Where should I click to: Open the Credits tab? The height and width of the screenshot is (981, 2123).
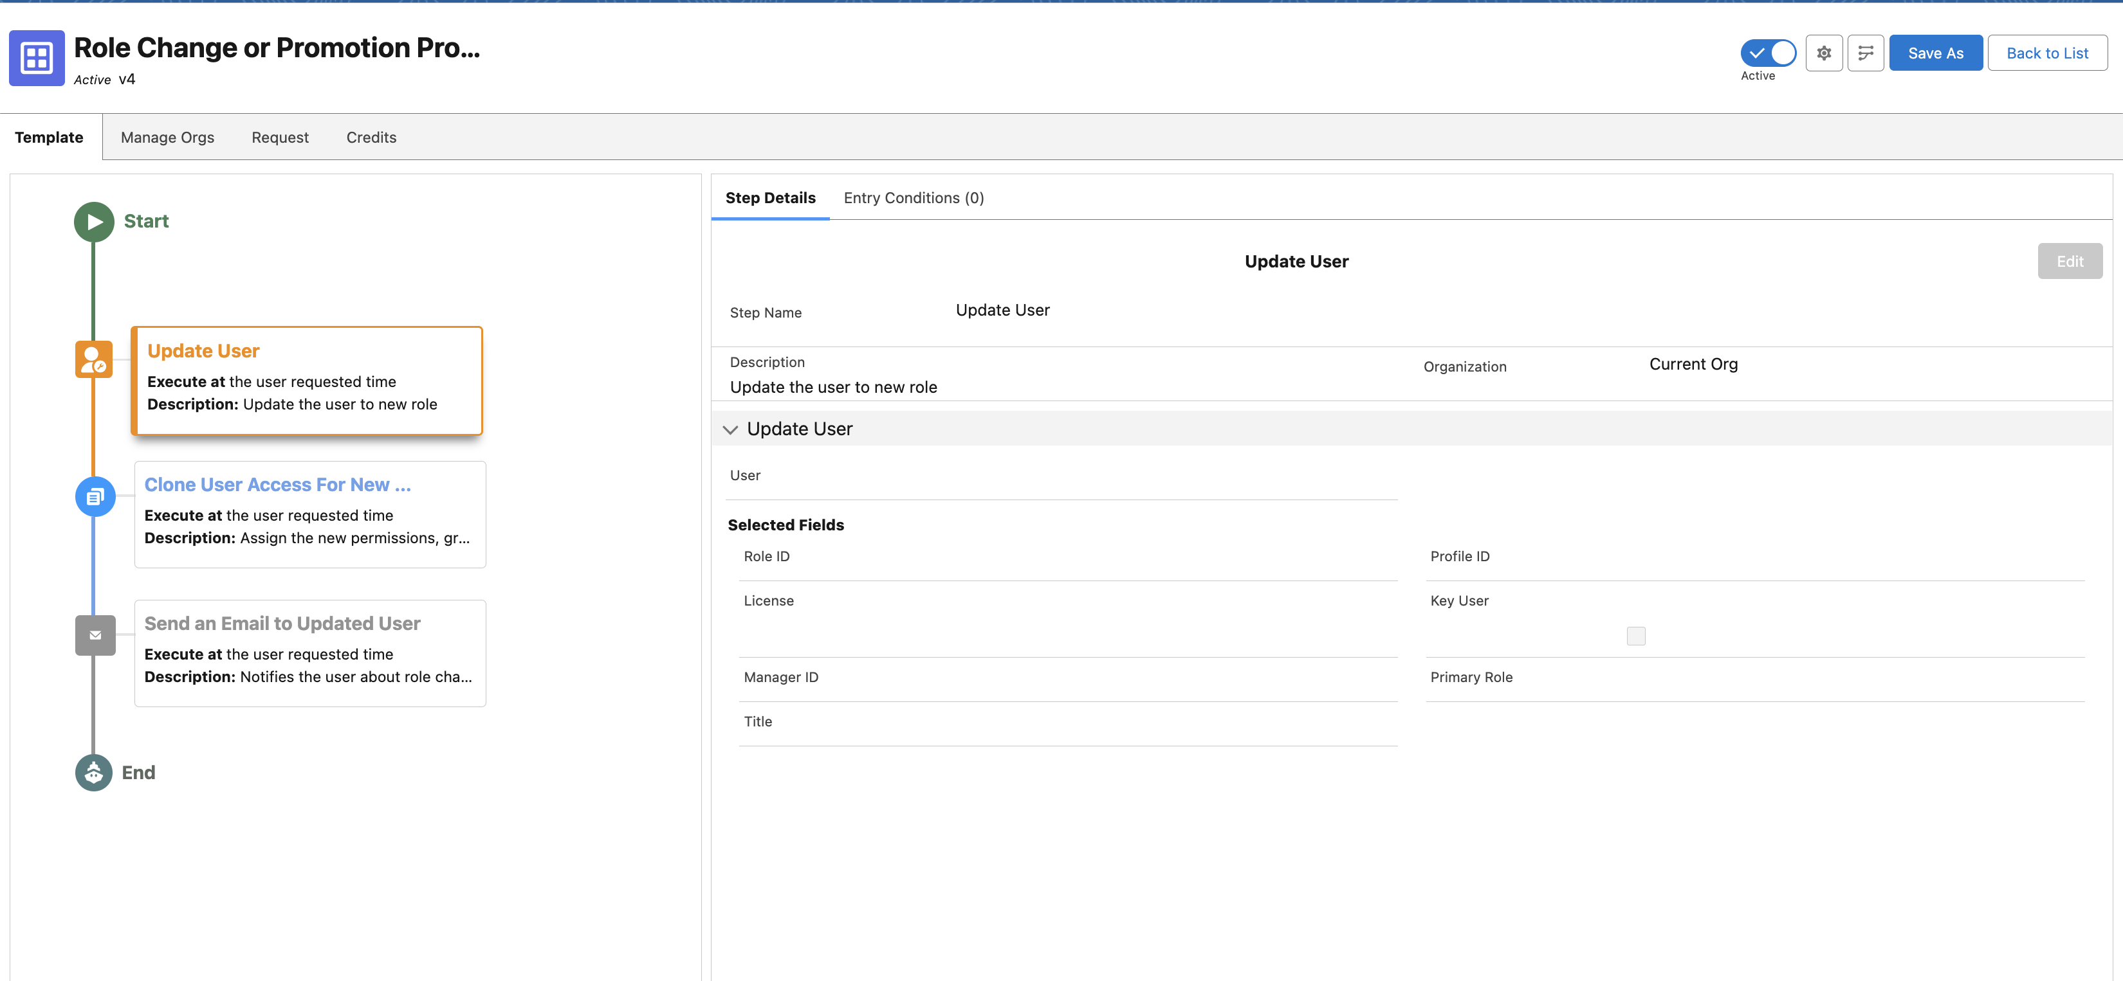point(371,138)
